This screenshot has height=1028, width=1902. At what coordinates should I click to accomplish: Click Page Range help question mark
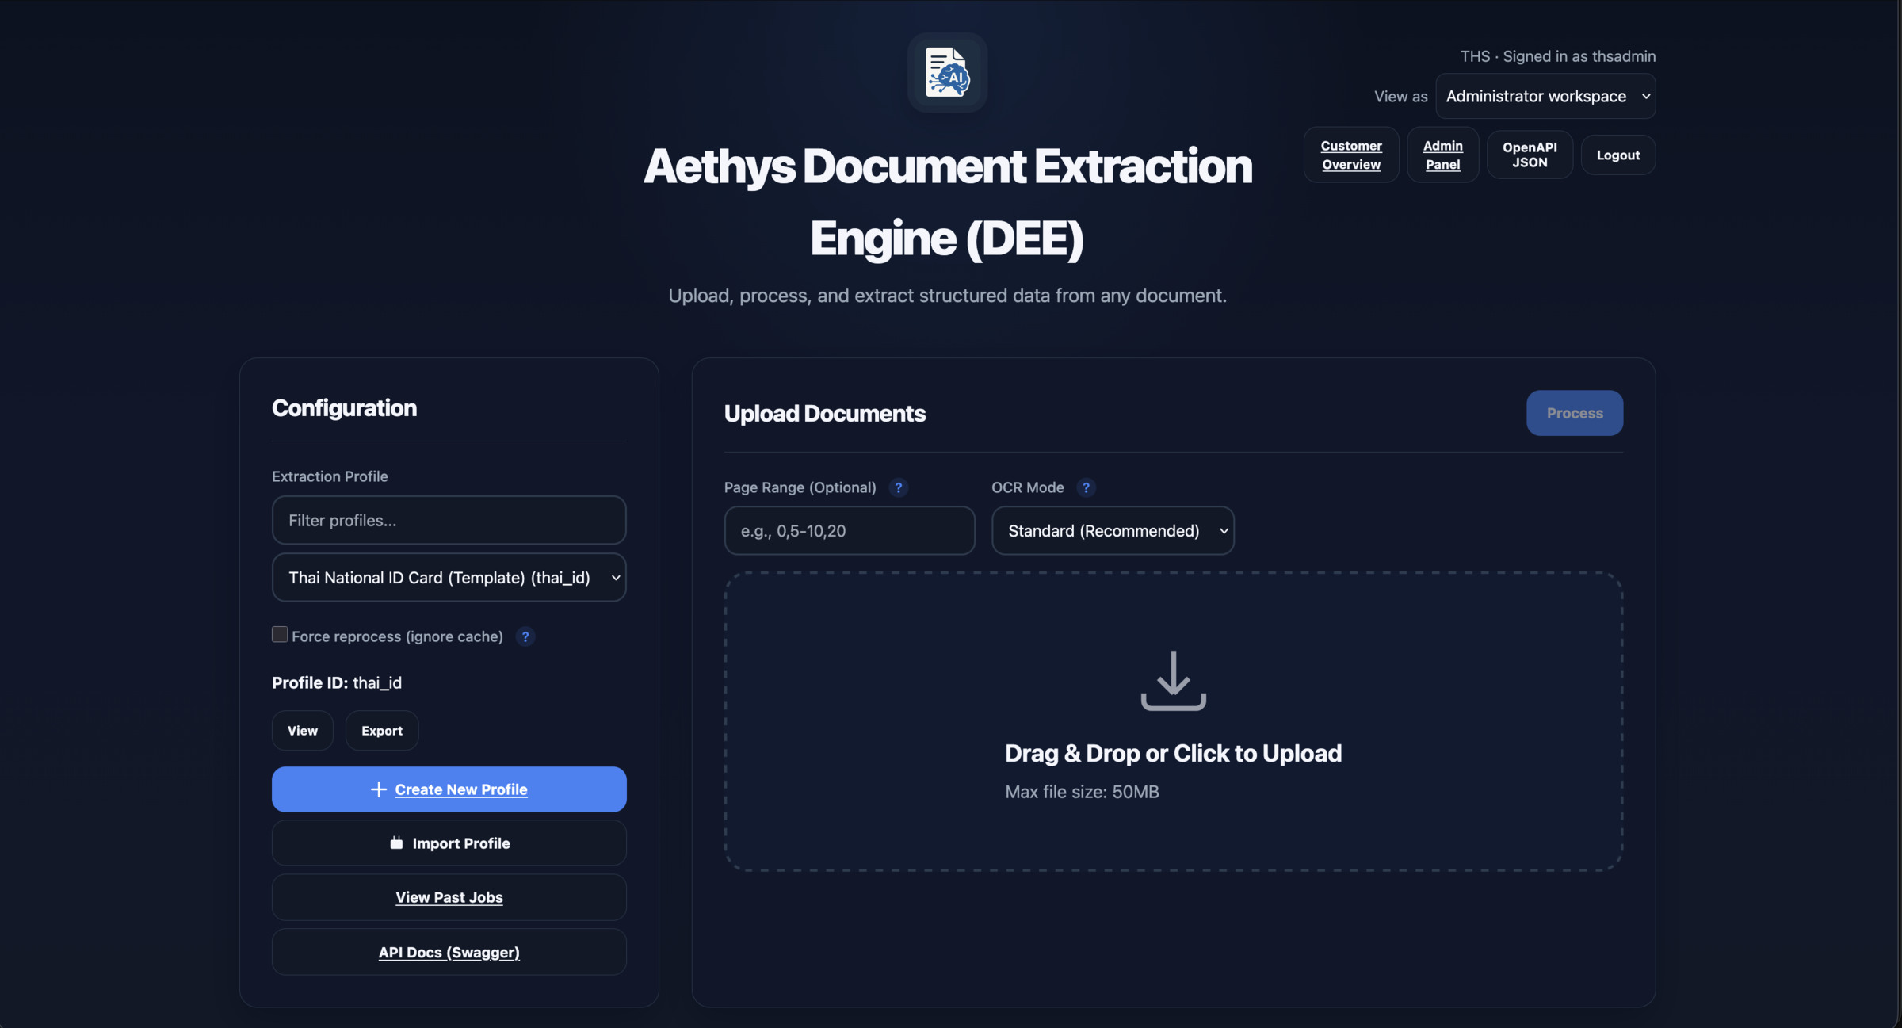point(898,487)
